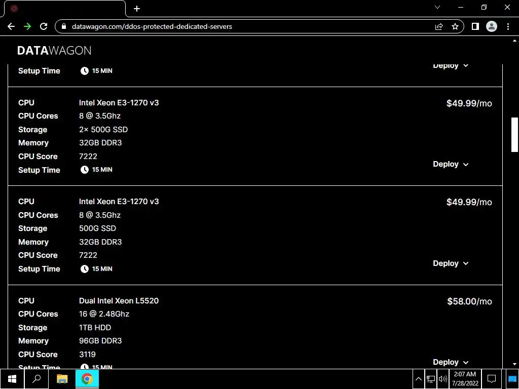The height and width of the screenshot is (389, 519).
Task: Select the 2× 500G SSD storage value
Action: [103, 129]
